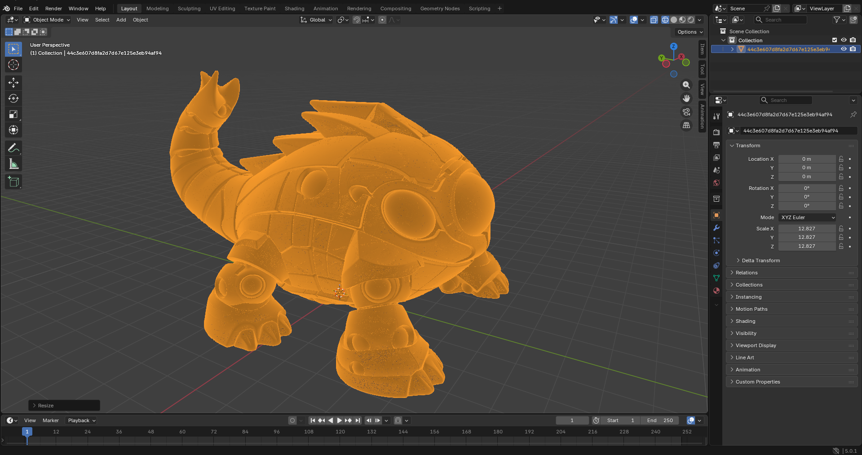Select the Scale tool
Image resolution: width=862 pixels, height=455 pixels.
pos(13,114)
